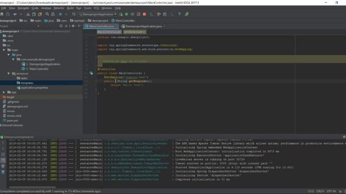The height and width of the screenshot is (194, 346).
Task: Click the Cut scissors icon
Action: point(28,15)
